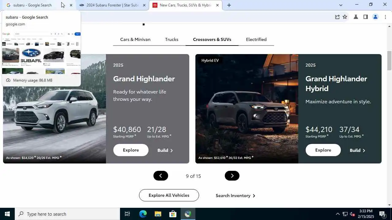Go to next vehicle carousel slide
This screenshot has width=392, height=220.
(x=232, y=176)
